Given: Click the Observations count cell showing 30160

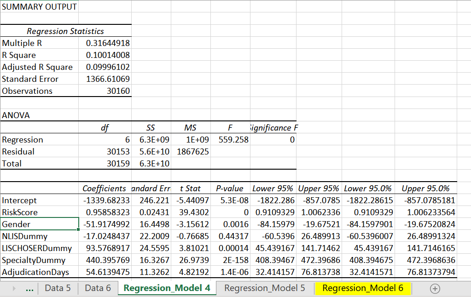Looking at the screenshot, I should 105,91.
